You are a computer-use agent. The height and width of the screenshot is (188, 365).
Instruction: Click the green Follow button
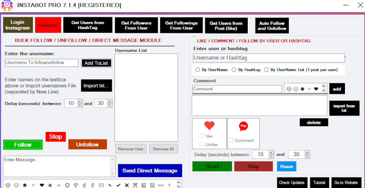23,145
